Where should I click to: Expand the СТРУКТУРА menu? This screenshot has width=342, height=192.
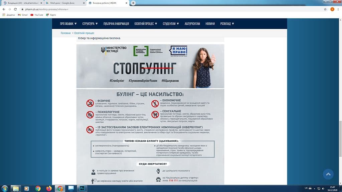pyautogui.click(x=90, y=24)
